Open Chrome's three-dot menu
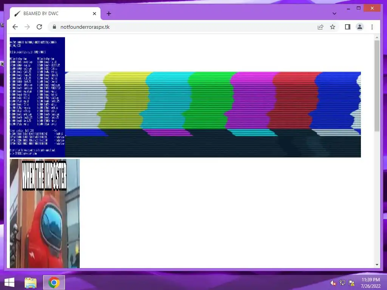This screenshot has width=387, height=290. (x=372, y=27)
